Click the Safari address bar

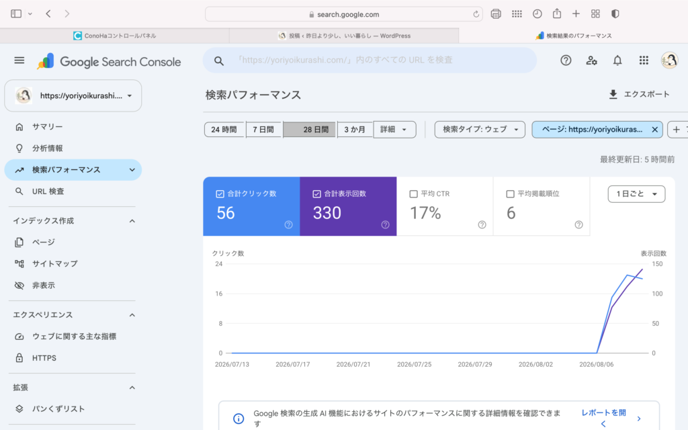pos(343,14)
